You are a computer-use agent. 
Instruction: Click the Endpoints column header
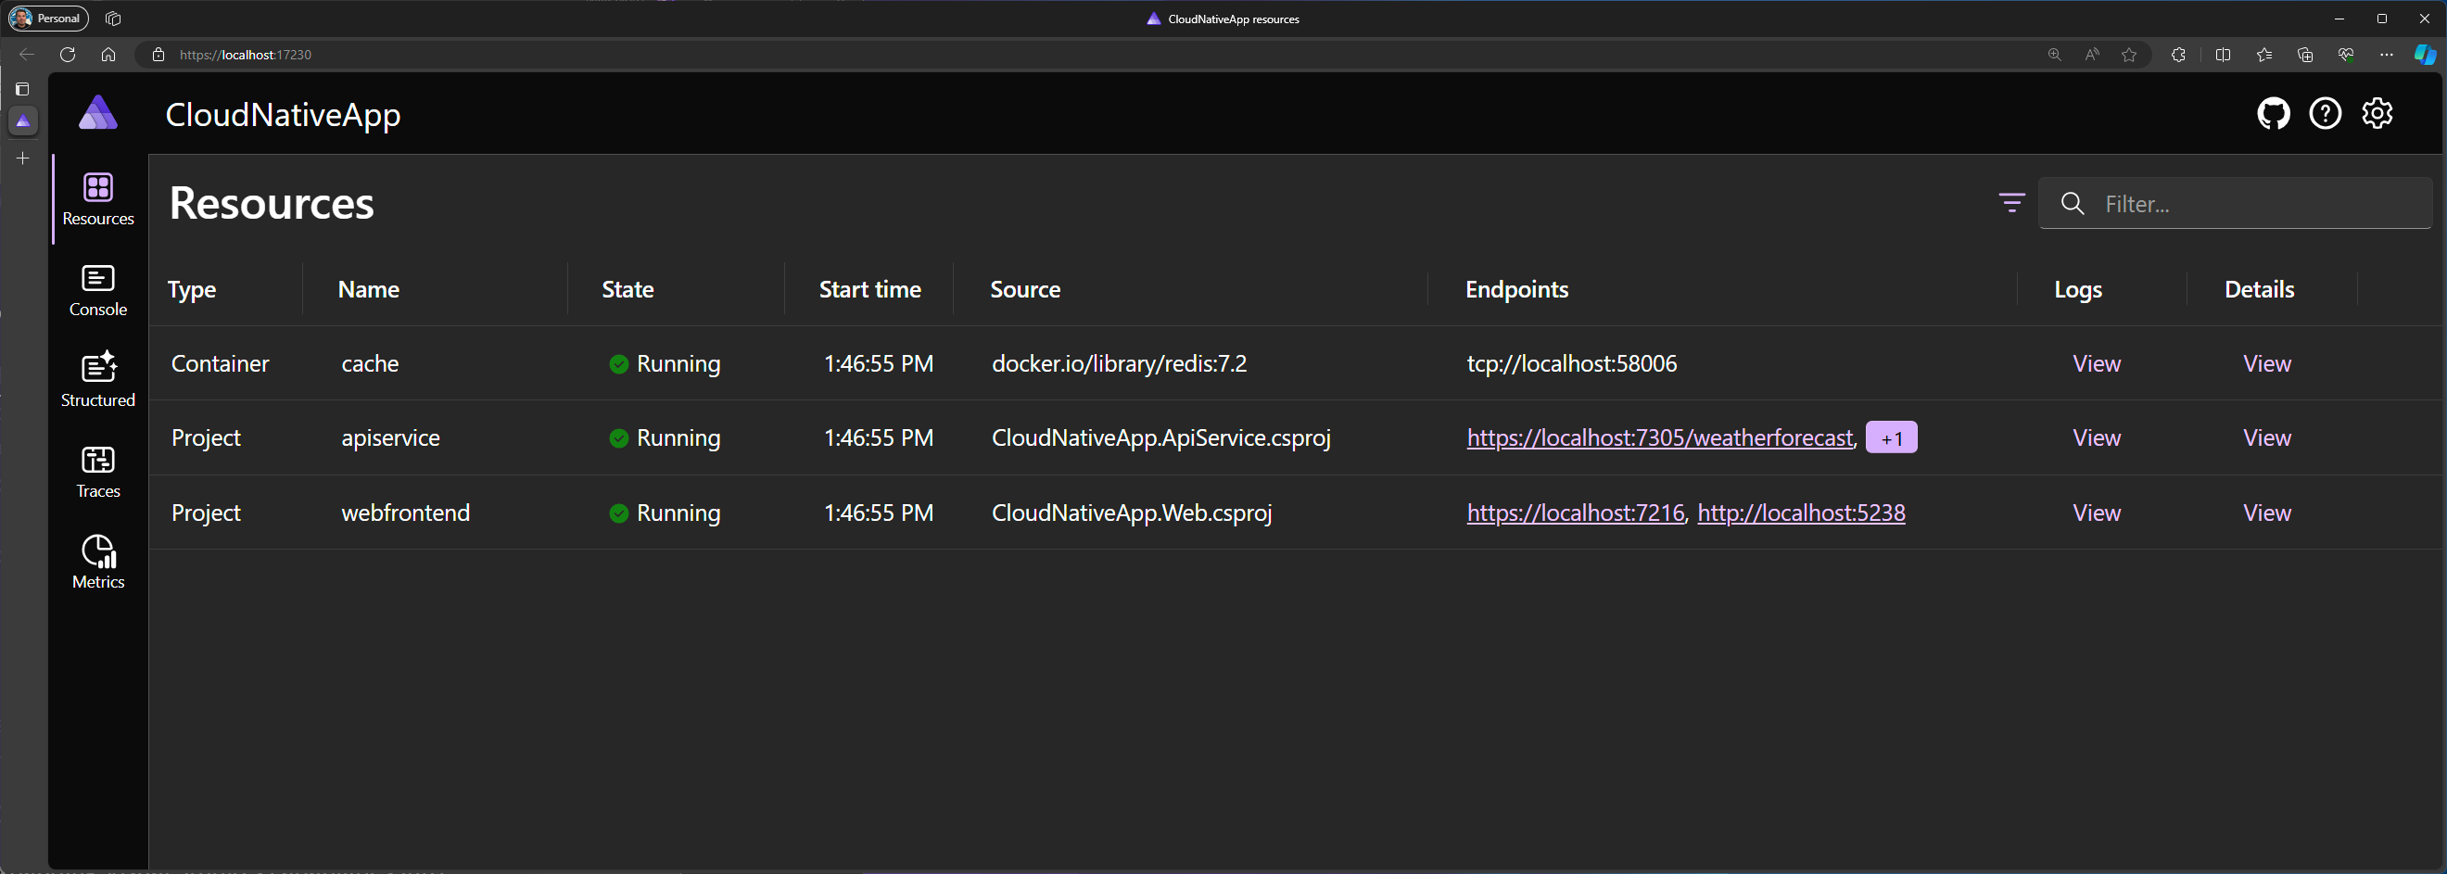point(1517,290)
